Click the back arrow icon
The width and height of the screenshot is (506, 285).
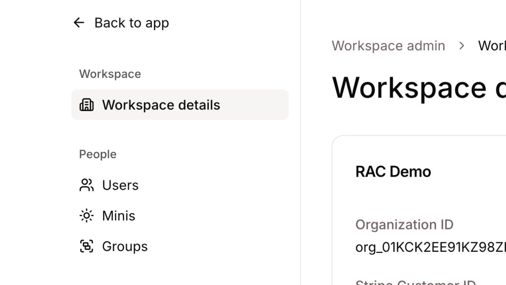(x=79, y=22)
